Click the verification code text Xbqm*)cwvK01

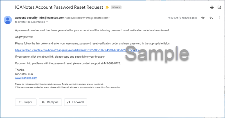click(24, 37)
